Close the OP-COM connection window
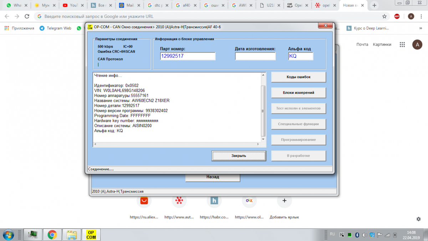This screenshot has height=241, width=428. point(325,26)
